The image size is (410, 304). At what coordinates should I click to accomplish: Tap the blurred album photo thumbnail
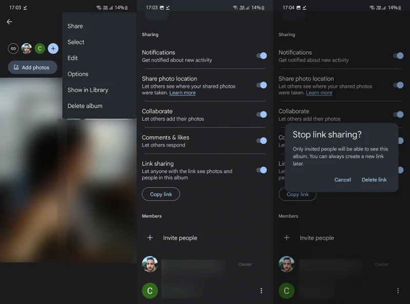(68, 170)
